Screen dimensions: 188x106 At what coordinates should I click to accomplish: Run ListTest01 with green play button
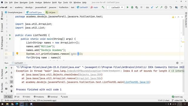[x=127, y=7]
